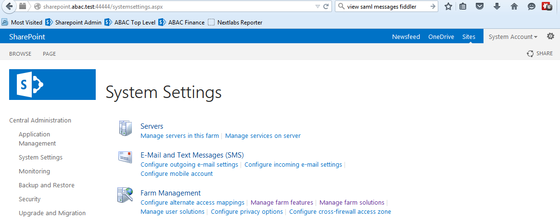Screen dimensions: 560x220
Task: Click the browser search input field
Action: coord(386,6)
